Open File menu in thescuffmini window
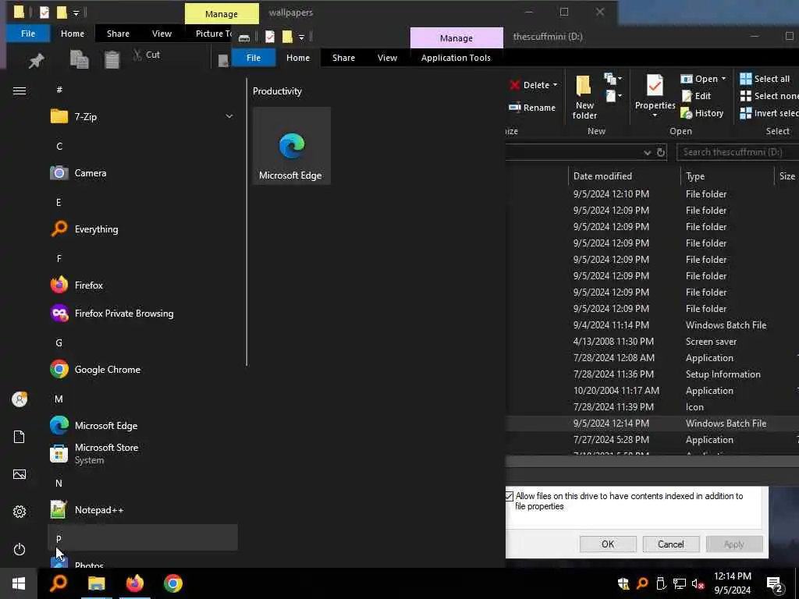The width and height of the screenshot is (799, 599). (x=254, y=58)
